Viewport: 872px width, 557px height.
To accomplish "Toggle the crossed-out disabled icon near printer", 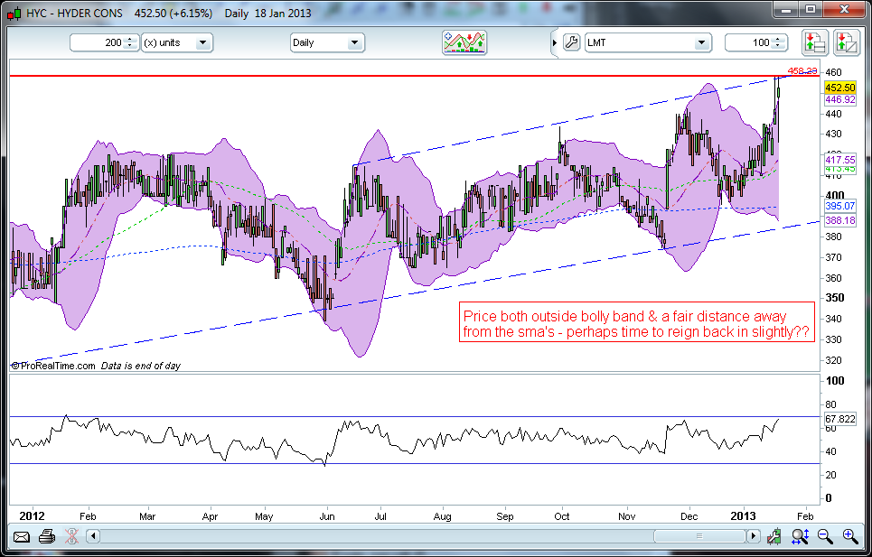I will tap(70, 537).
